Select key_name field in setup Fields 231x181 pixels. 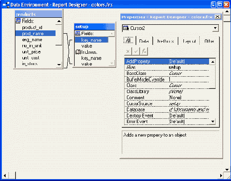point(91,40)
